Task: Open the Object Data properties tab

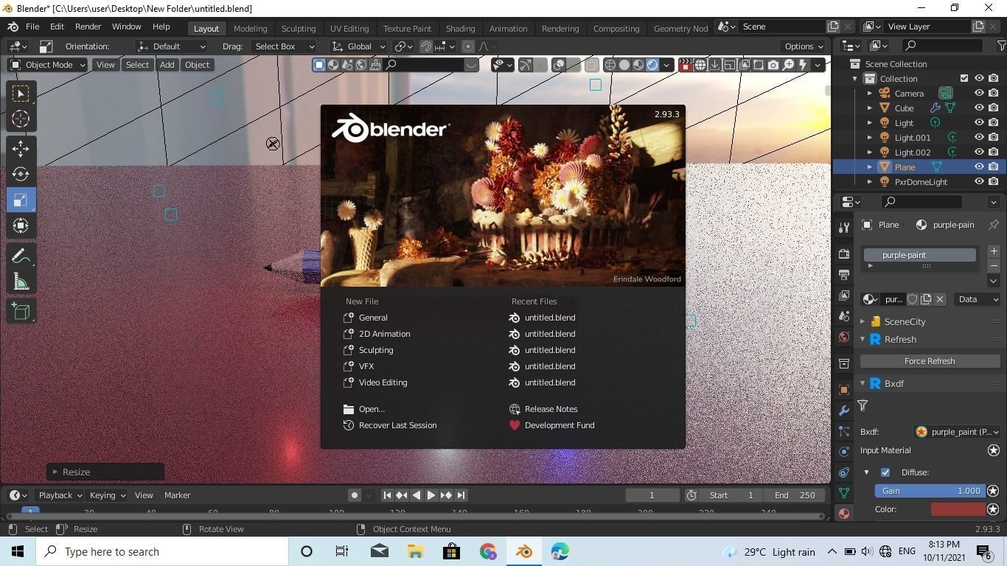Action: pyautogui.click(x=844, y=492)
